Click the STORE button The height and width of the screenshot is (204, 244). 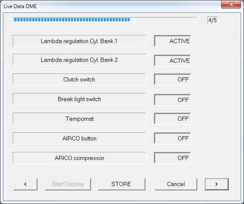pos(122,184)
